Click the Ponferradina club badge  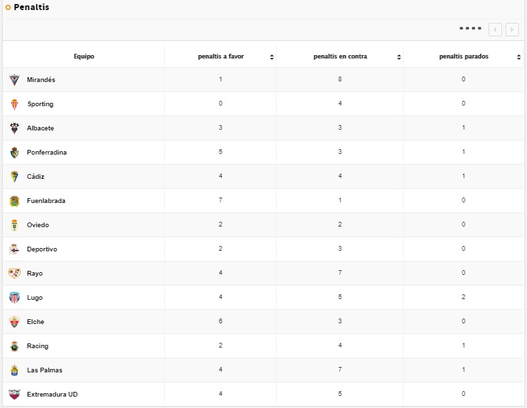(15, 153)
